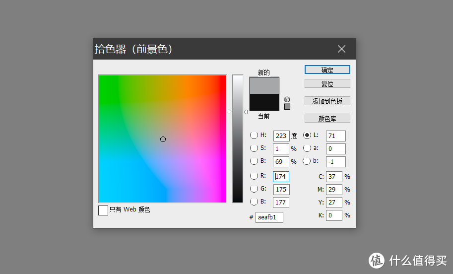The height and width of the screenshot is (274, 453).
Task: Click the hex field showing aeafb1
Action: (x=269, y=217)
